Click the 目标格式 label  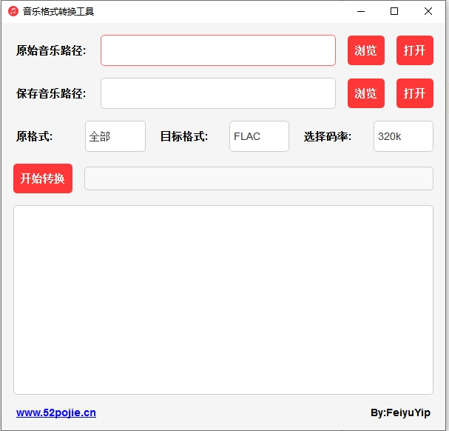[184, 136]
